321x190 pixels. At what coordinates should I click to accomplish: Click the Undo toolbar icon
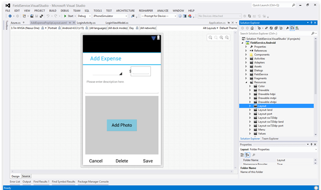tap(48, 16)
